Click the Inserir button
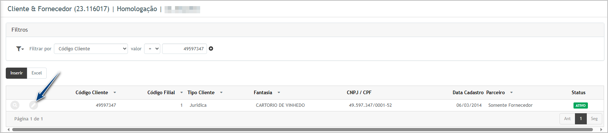The width and height of the screenshot is (608, 133). [17, 73]
